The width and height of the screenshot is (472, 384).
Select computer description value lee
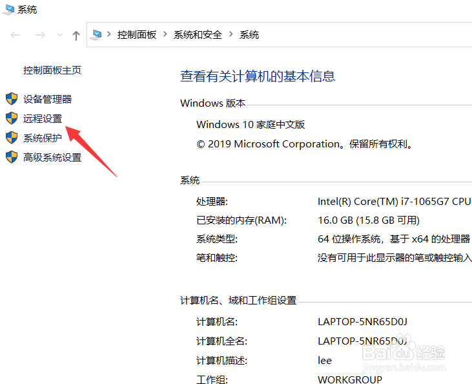(x=325, y=360)
